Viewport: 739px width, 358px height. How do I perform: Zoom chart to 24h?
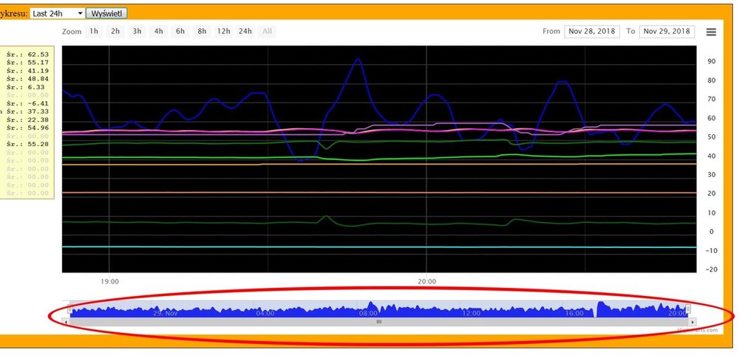(x=245, y=32)
